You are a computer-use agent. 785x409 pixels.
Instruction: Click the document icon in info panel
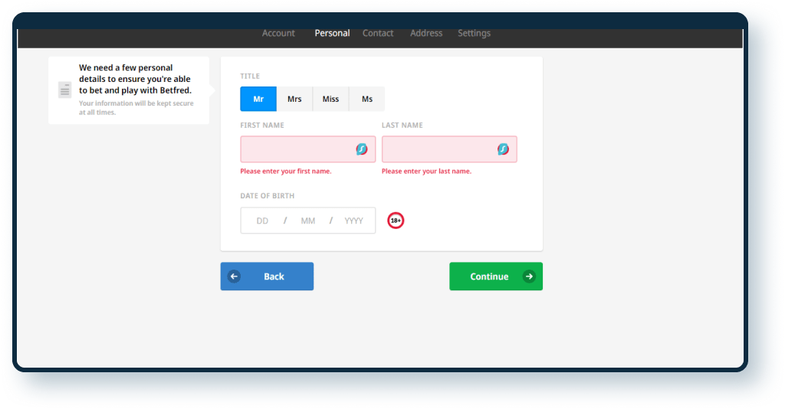click(x=65, y=90)
